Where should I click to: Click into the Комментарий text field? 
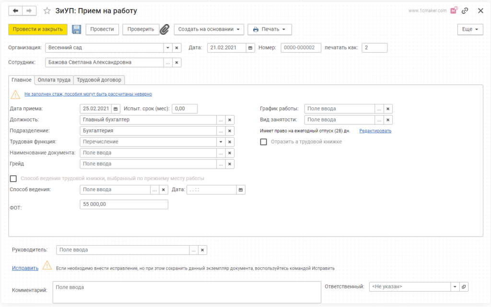click(x=186, y=292)
